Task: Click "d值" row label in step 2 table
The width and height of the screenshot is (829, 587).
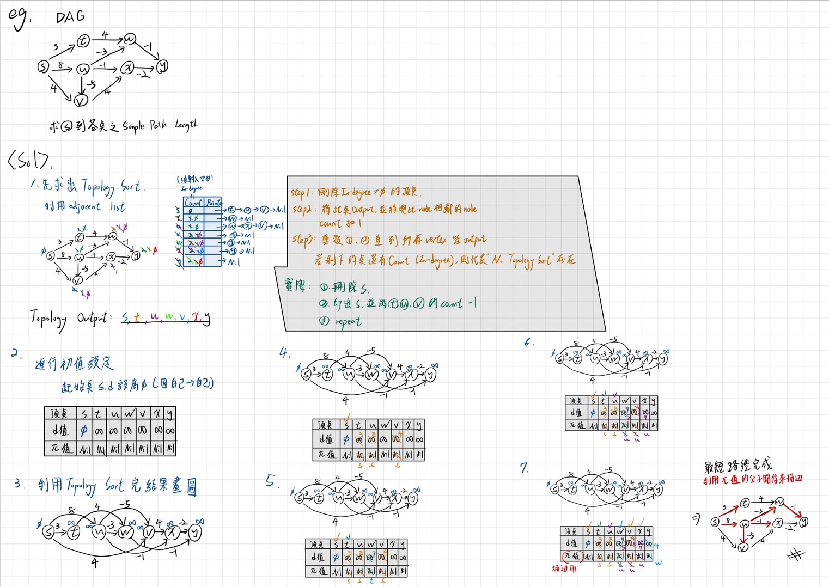Action: click(60, 431)
